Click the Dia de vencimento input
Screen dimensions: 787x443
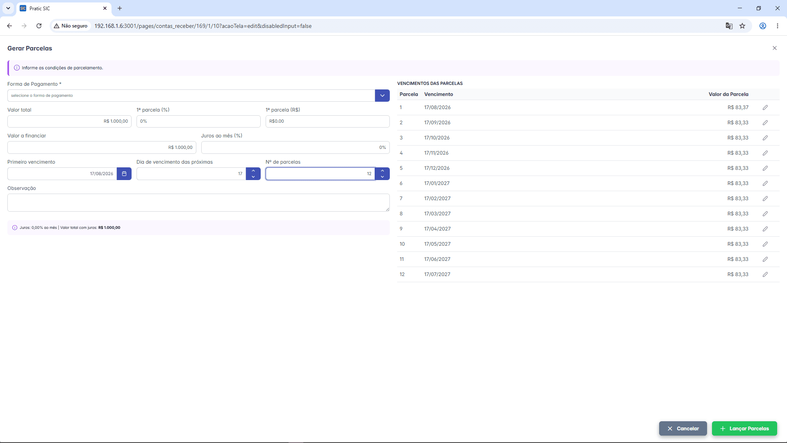191,174
